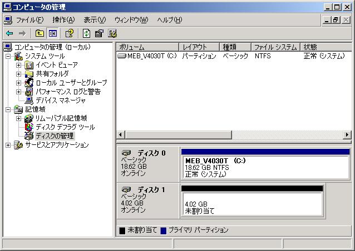Image resolution: width=355 pixels, height=251 pixels.
Task: Click the ディスク 0 drive icon
Action: [x=126, y=153]
